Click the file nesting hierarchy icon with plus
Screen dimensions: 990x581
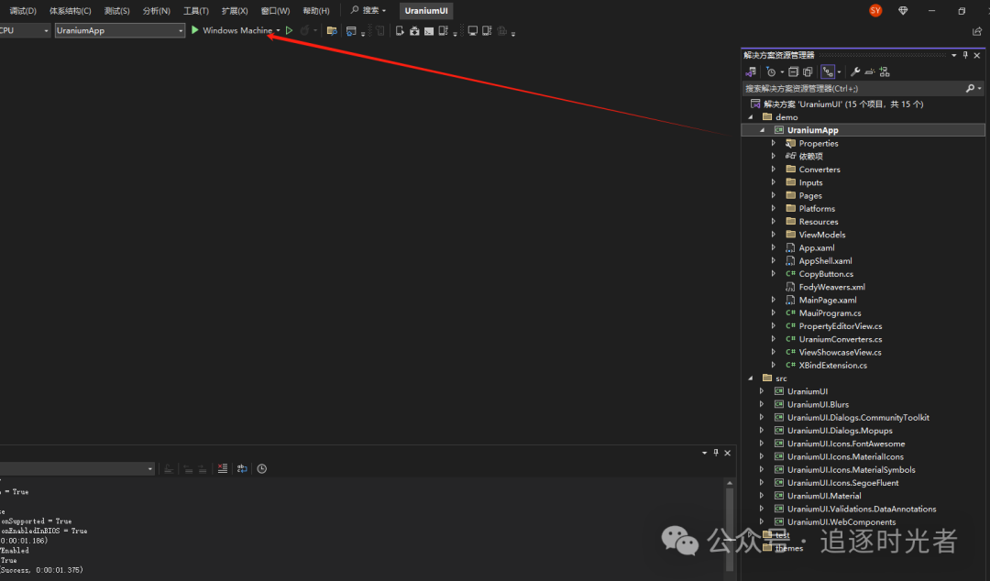click(884, 72)
